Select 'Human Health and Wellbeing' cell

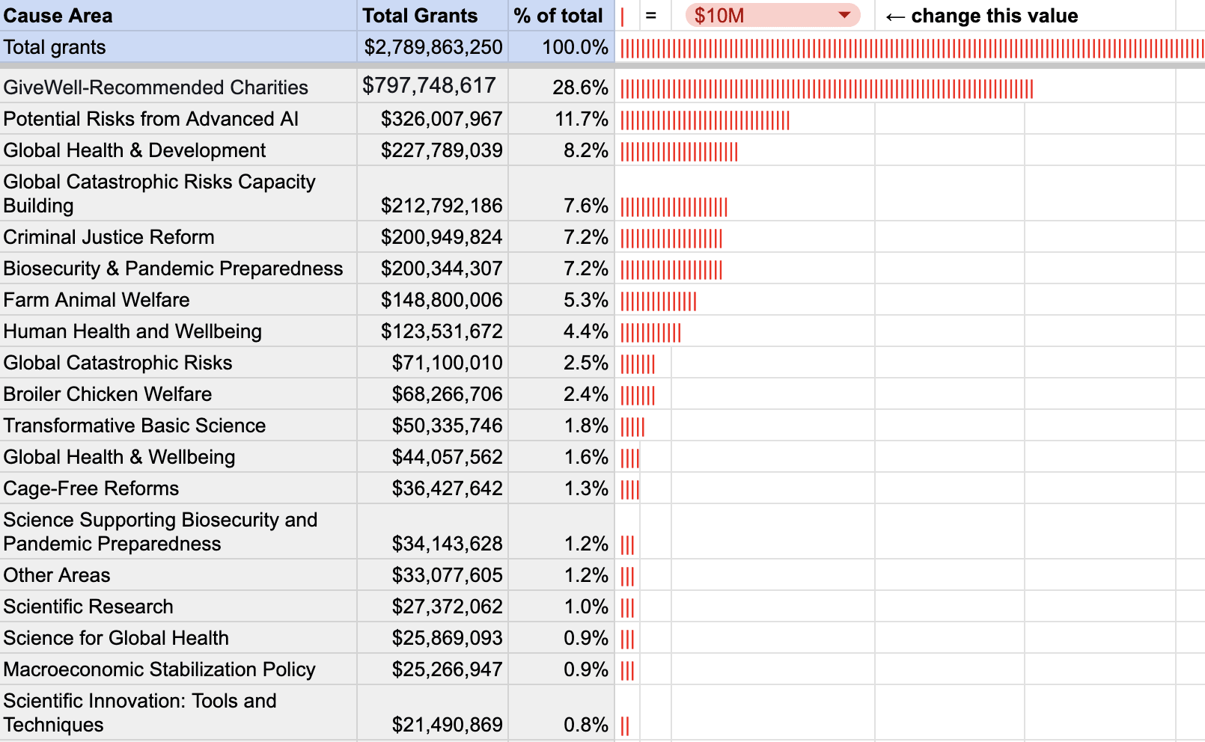pos(178,331)
